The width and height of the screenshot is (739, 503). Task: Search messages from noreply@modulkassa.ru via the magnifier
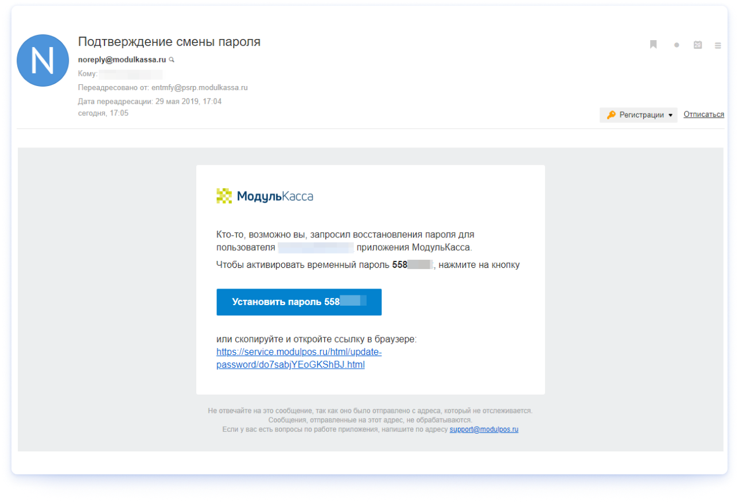tap(172, 60)
